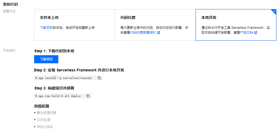Expand the CDN加速 advanced setting
This screenshot has height=132, width=279.
coord(44,120)
